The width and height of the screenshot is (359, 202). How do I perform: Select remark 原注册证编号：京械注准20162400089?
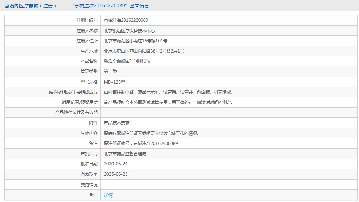[141, 143]
